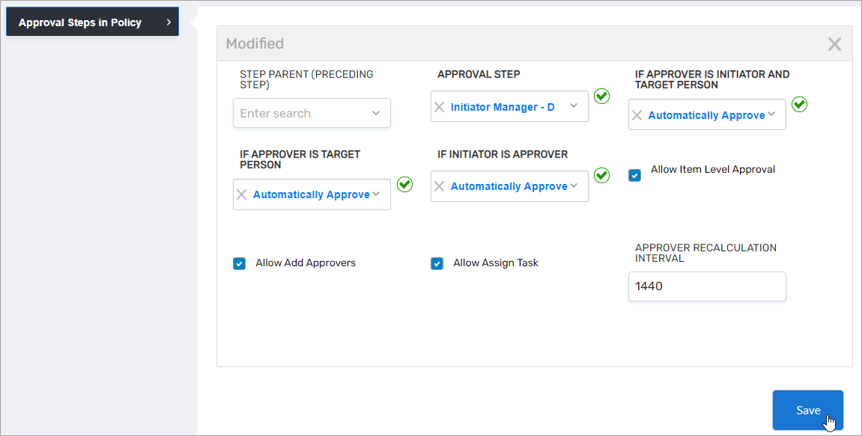Open the Approval Steps in Policy tab

click(x=92, y=22)
